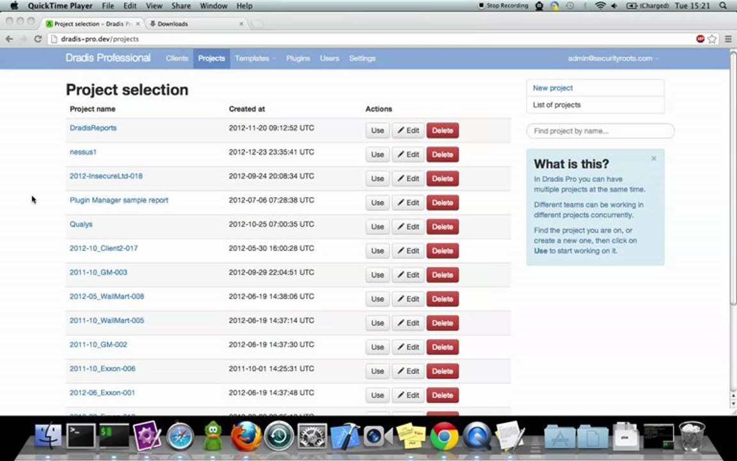737x461 pixels.
Task: Select List of projects
Action: tap(557, 105)
